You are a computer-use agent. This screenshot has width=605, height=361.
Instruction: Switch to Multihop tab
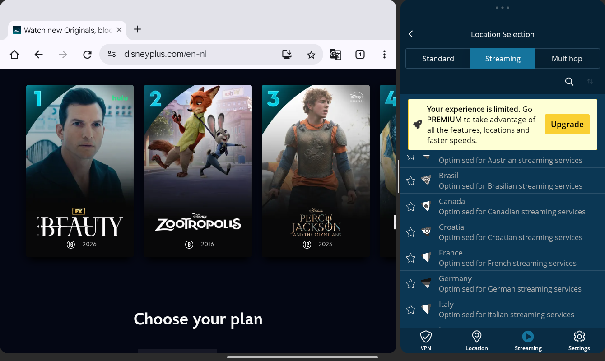[x=567, y=59]
